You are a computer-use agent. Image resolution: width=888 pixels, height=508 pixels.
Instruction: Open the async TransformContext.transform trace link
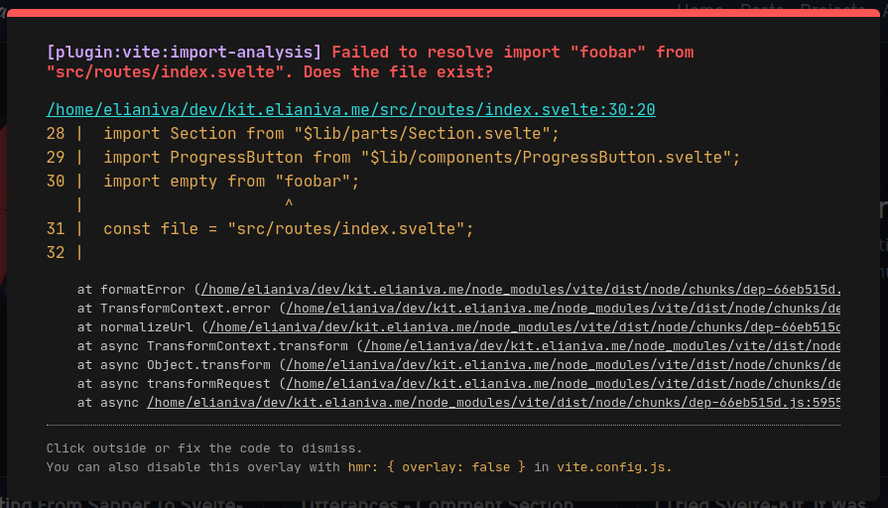(601, 346)
